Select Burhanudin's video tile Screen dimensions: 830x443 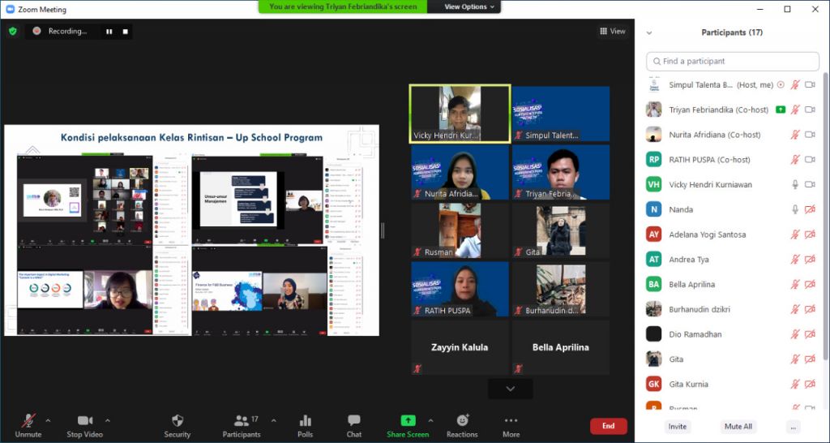[x=561, y=290]
